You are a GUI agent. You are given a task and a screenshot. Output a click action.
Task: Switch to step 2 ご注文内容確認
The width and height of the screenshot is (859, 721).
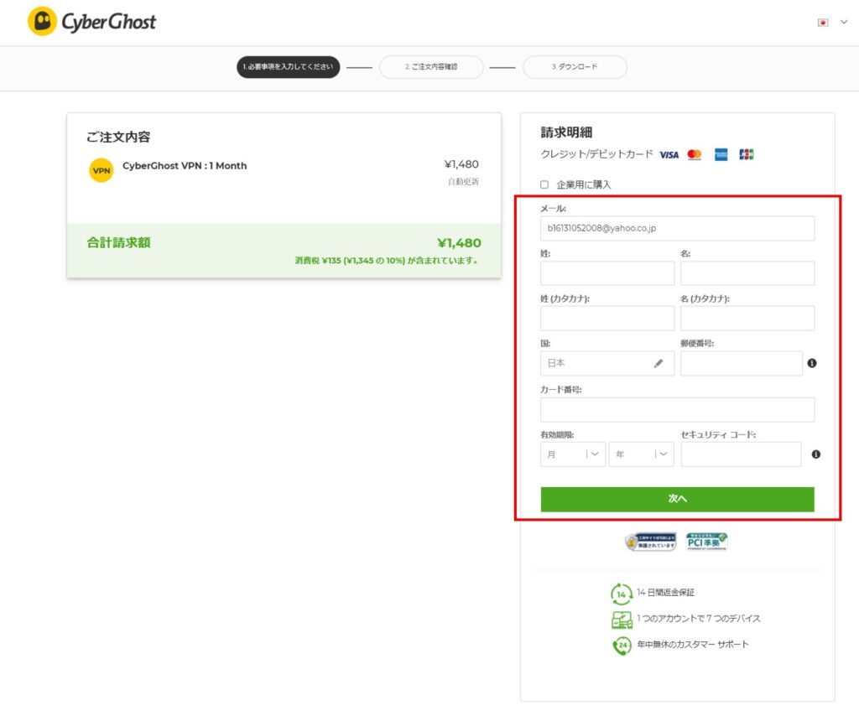pyautogui.click(x=431, y=67)
